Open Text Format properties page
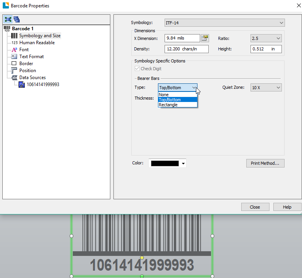Screen dimensions: 302x278 (32, 57)
